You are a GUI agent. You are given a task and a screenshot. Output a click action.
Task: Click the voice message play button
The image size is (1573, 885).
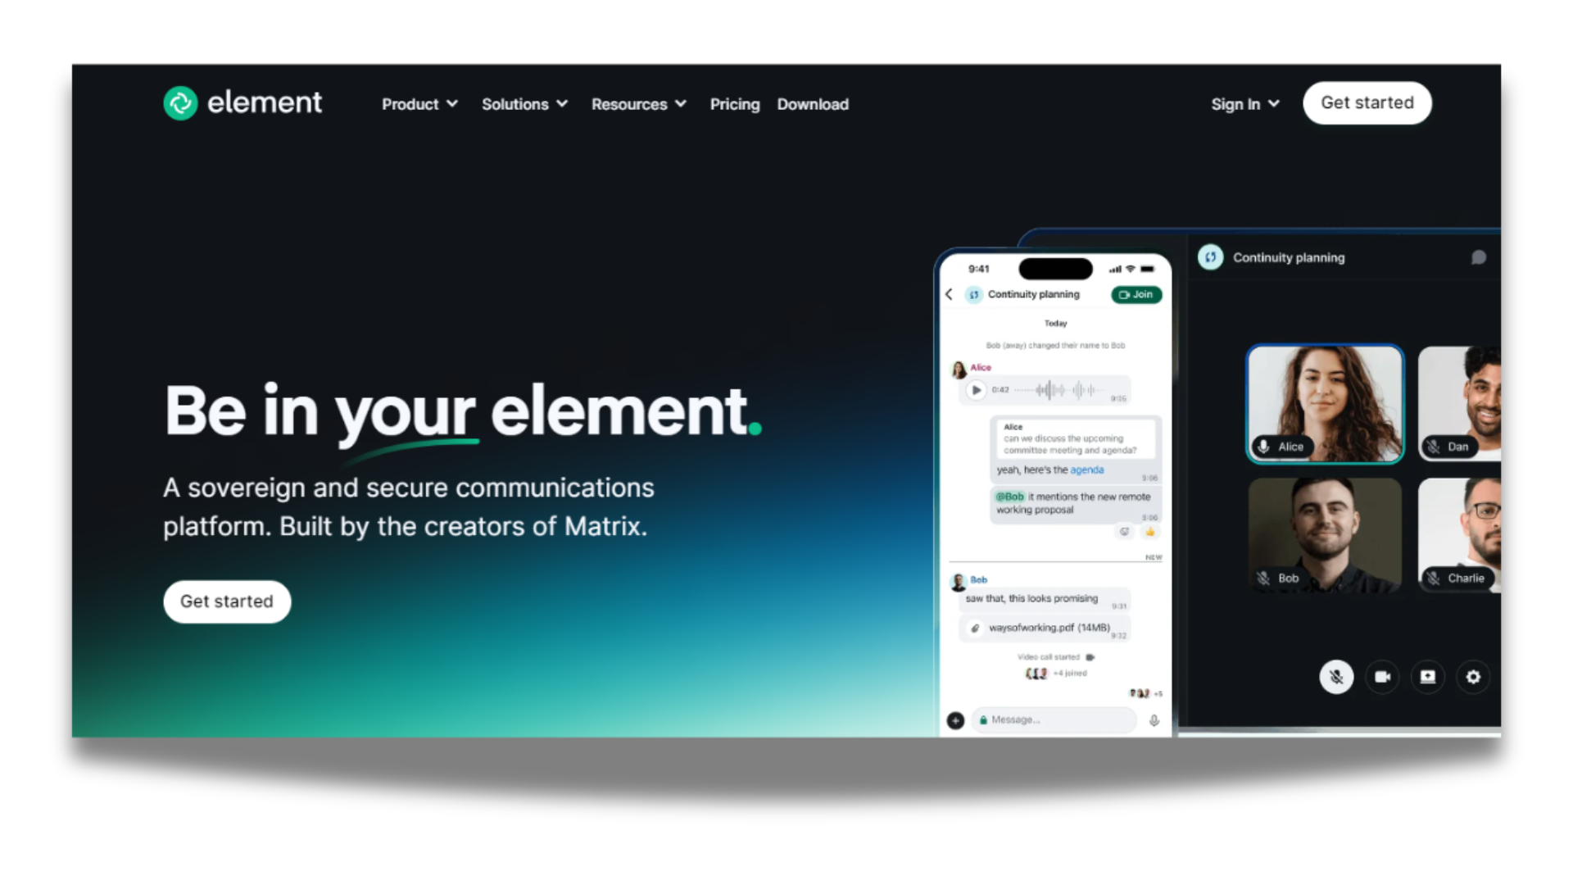tap(974, 389)
